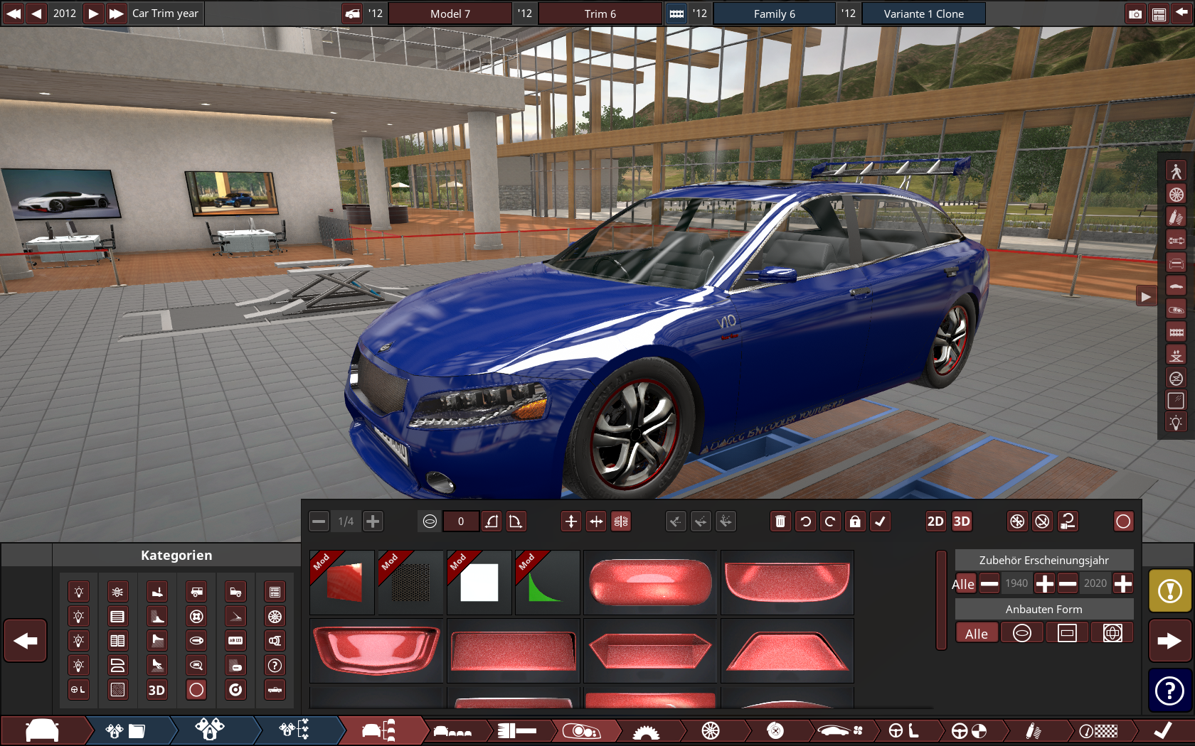Toggle the wheels visibility icon in sidebar
Viewport: 1195px width, 746px height.
click(1176, 194)
